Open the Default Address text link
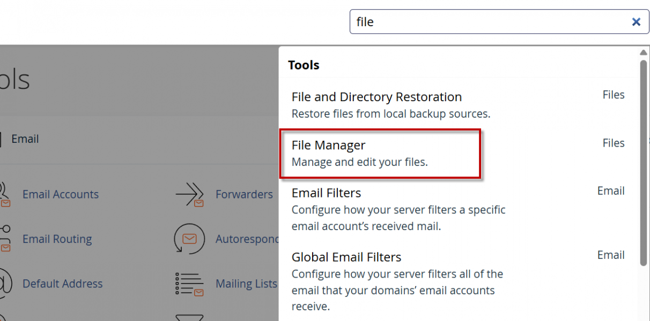 point(62,284)
